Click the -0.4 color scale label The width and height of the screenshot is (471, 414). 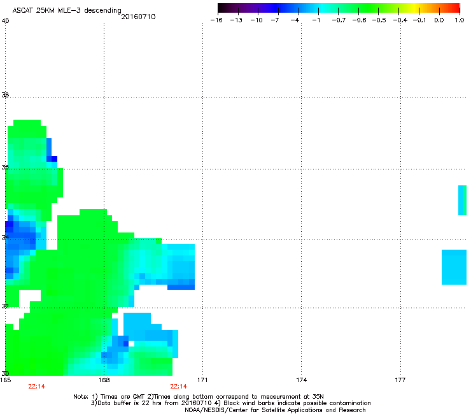[400, 20]
